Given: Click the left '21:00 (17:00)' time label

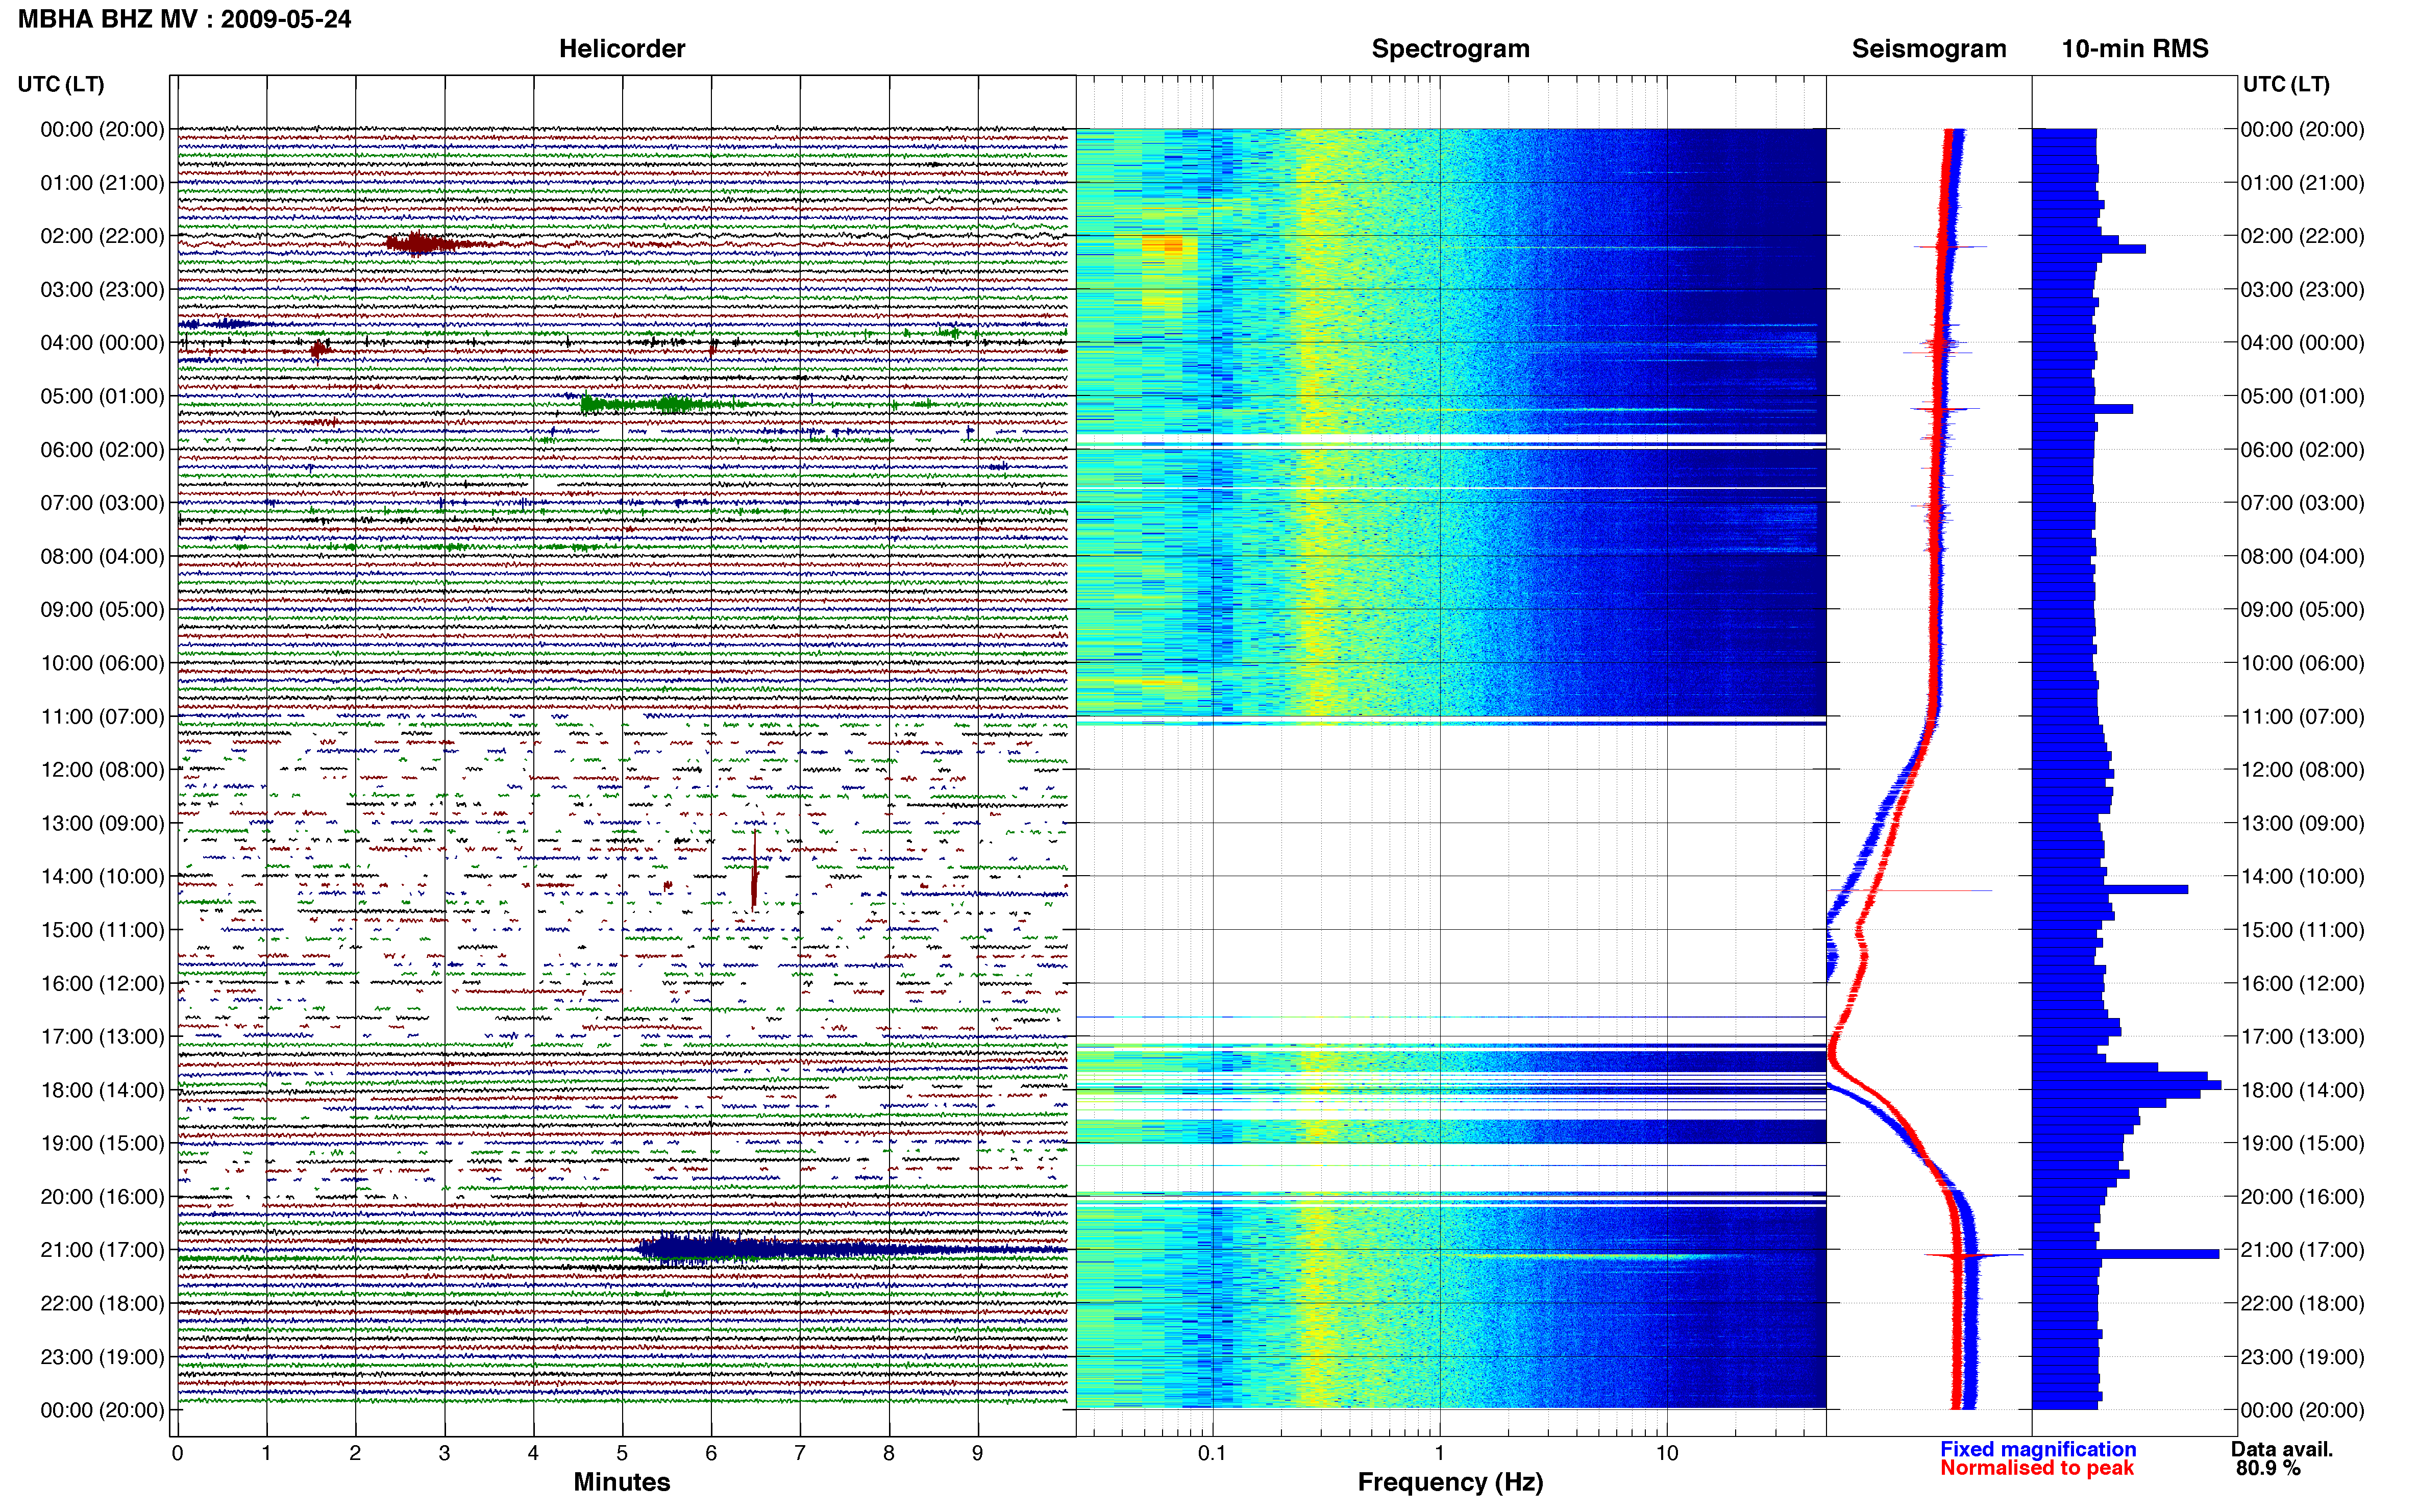Looking at the screenshot, I should pos(102,1250).
